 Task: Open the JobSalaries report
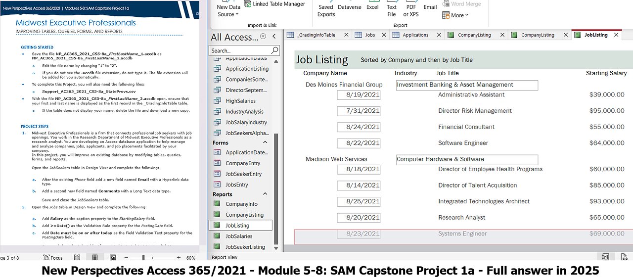coord(241,236)
